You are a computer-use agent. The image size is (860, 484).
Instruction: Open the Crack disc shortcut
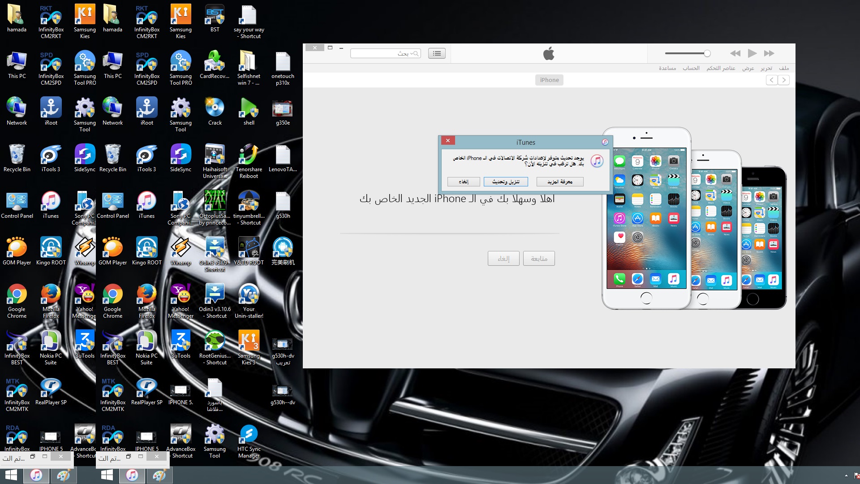coord(215,111)
